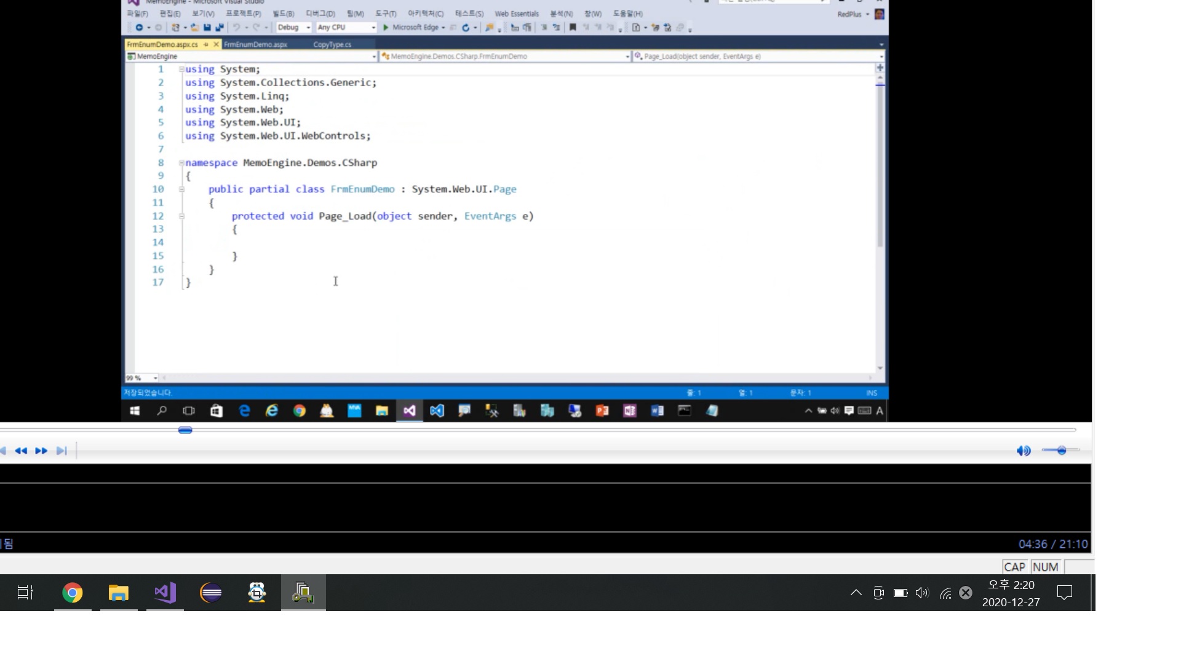Click the Undo arrow in Visual Studio toolbar
This screenshot has height=664, width=1181.
236,28
